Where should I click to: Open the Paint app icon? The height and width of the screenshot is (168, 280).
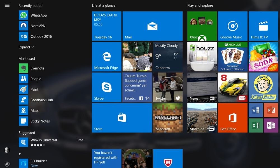click(x=24, y=89)
